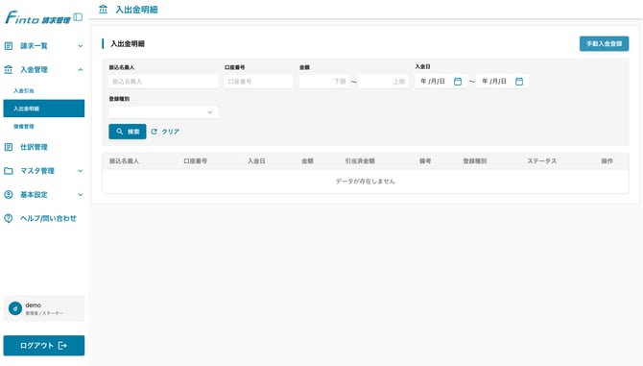Viewport: 643px width, 366px height.
Task: Click the 検索 search button
Action: [127, 132]
